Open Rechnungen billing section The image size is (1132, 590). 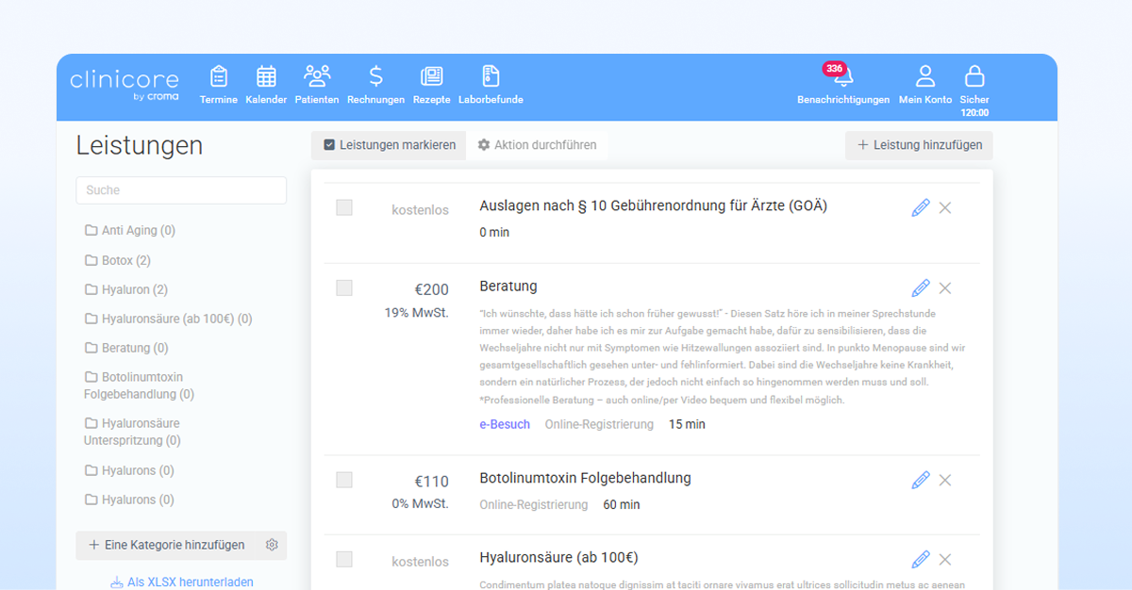pyautogui.click(x=375, y=85)
